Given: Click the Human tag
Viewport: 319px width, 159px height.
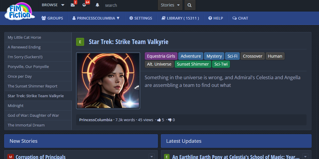Looking at the screenshot, I should point(275,56).
